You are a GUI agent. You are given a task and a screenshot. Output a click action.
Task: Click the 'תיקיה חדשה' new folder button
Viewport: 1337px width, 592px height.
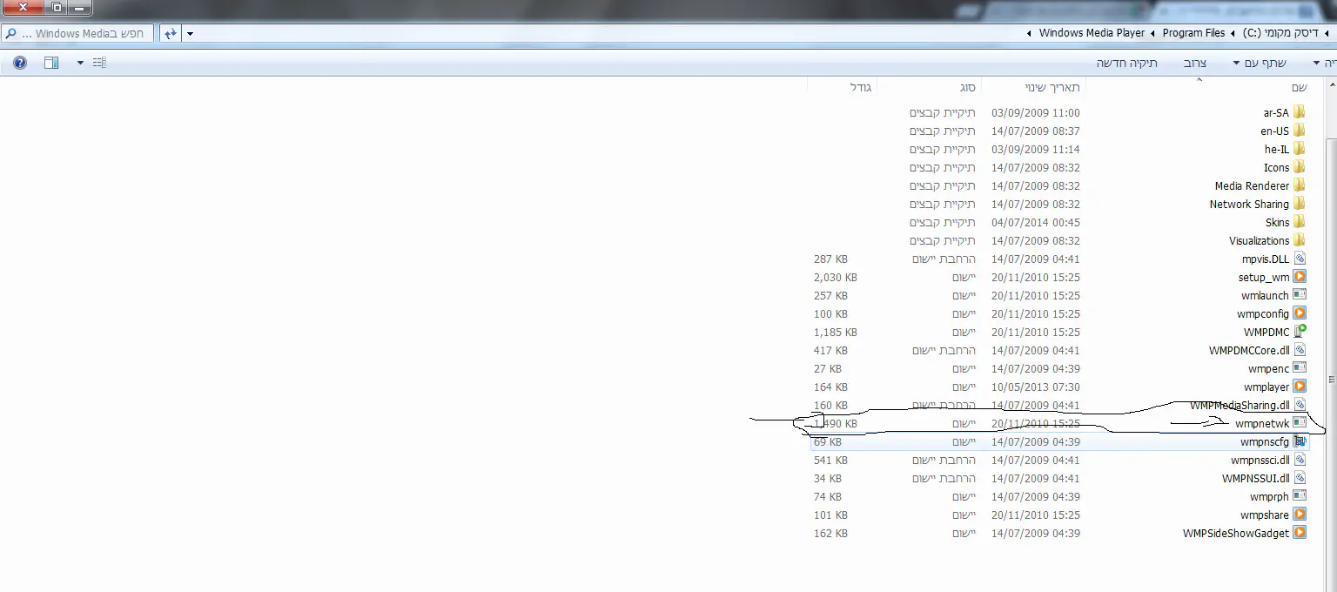1126,63
